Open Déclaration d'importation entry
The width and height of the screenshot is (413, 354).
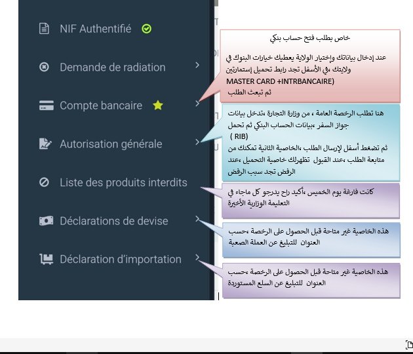121,260
